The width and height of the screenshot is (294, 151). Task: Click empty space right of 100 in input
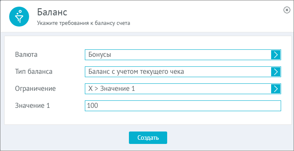[x=188, y=106]
